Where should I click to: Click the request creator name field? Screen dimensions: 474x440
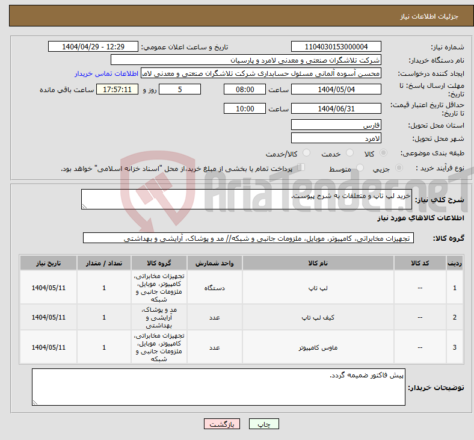click(x=261, y=73)
